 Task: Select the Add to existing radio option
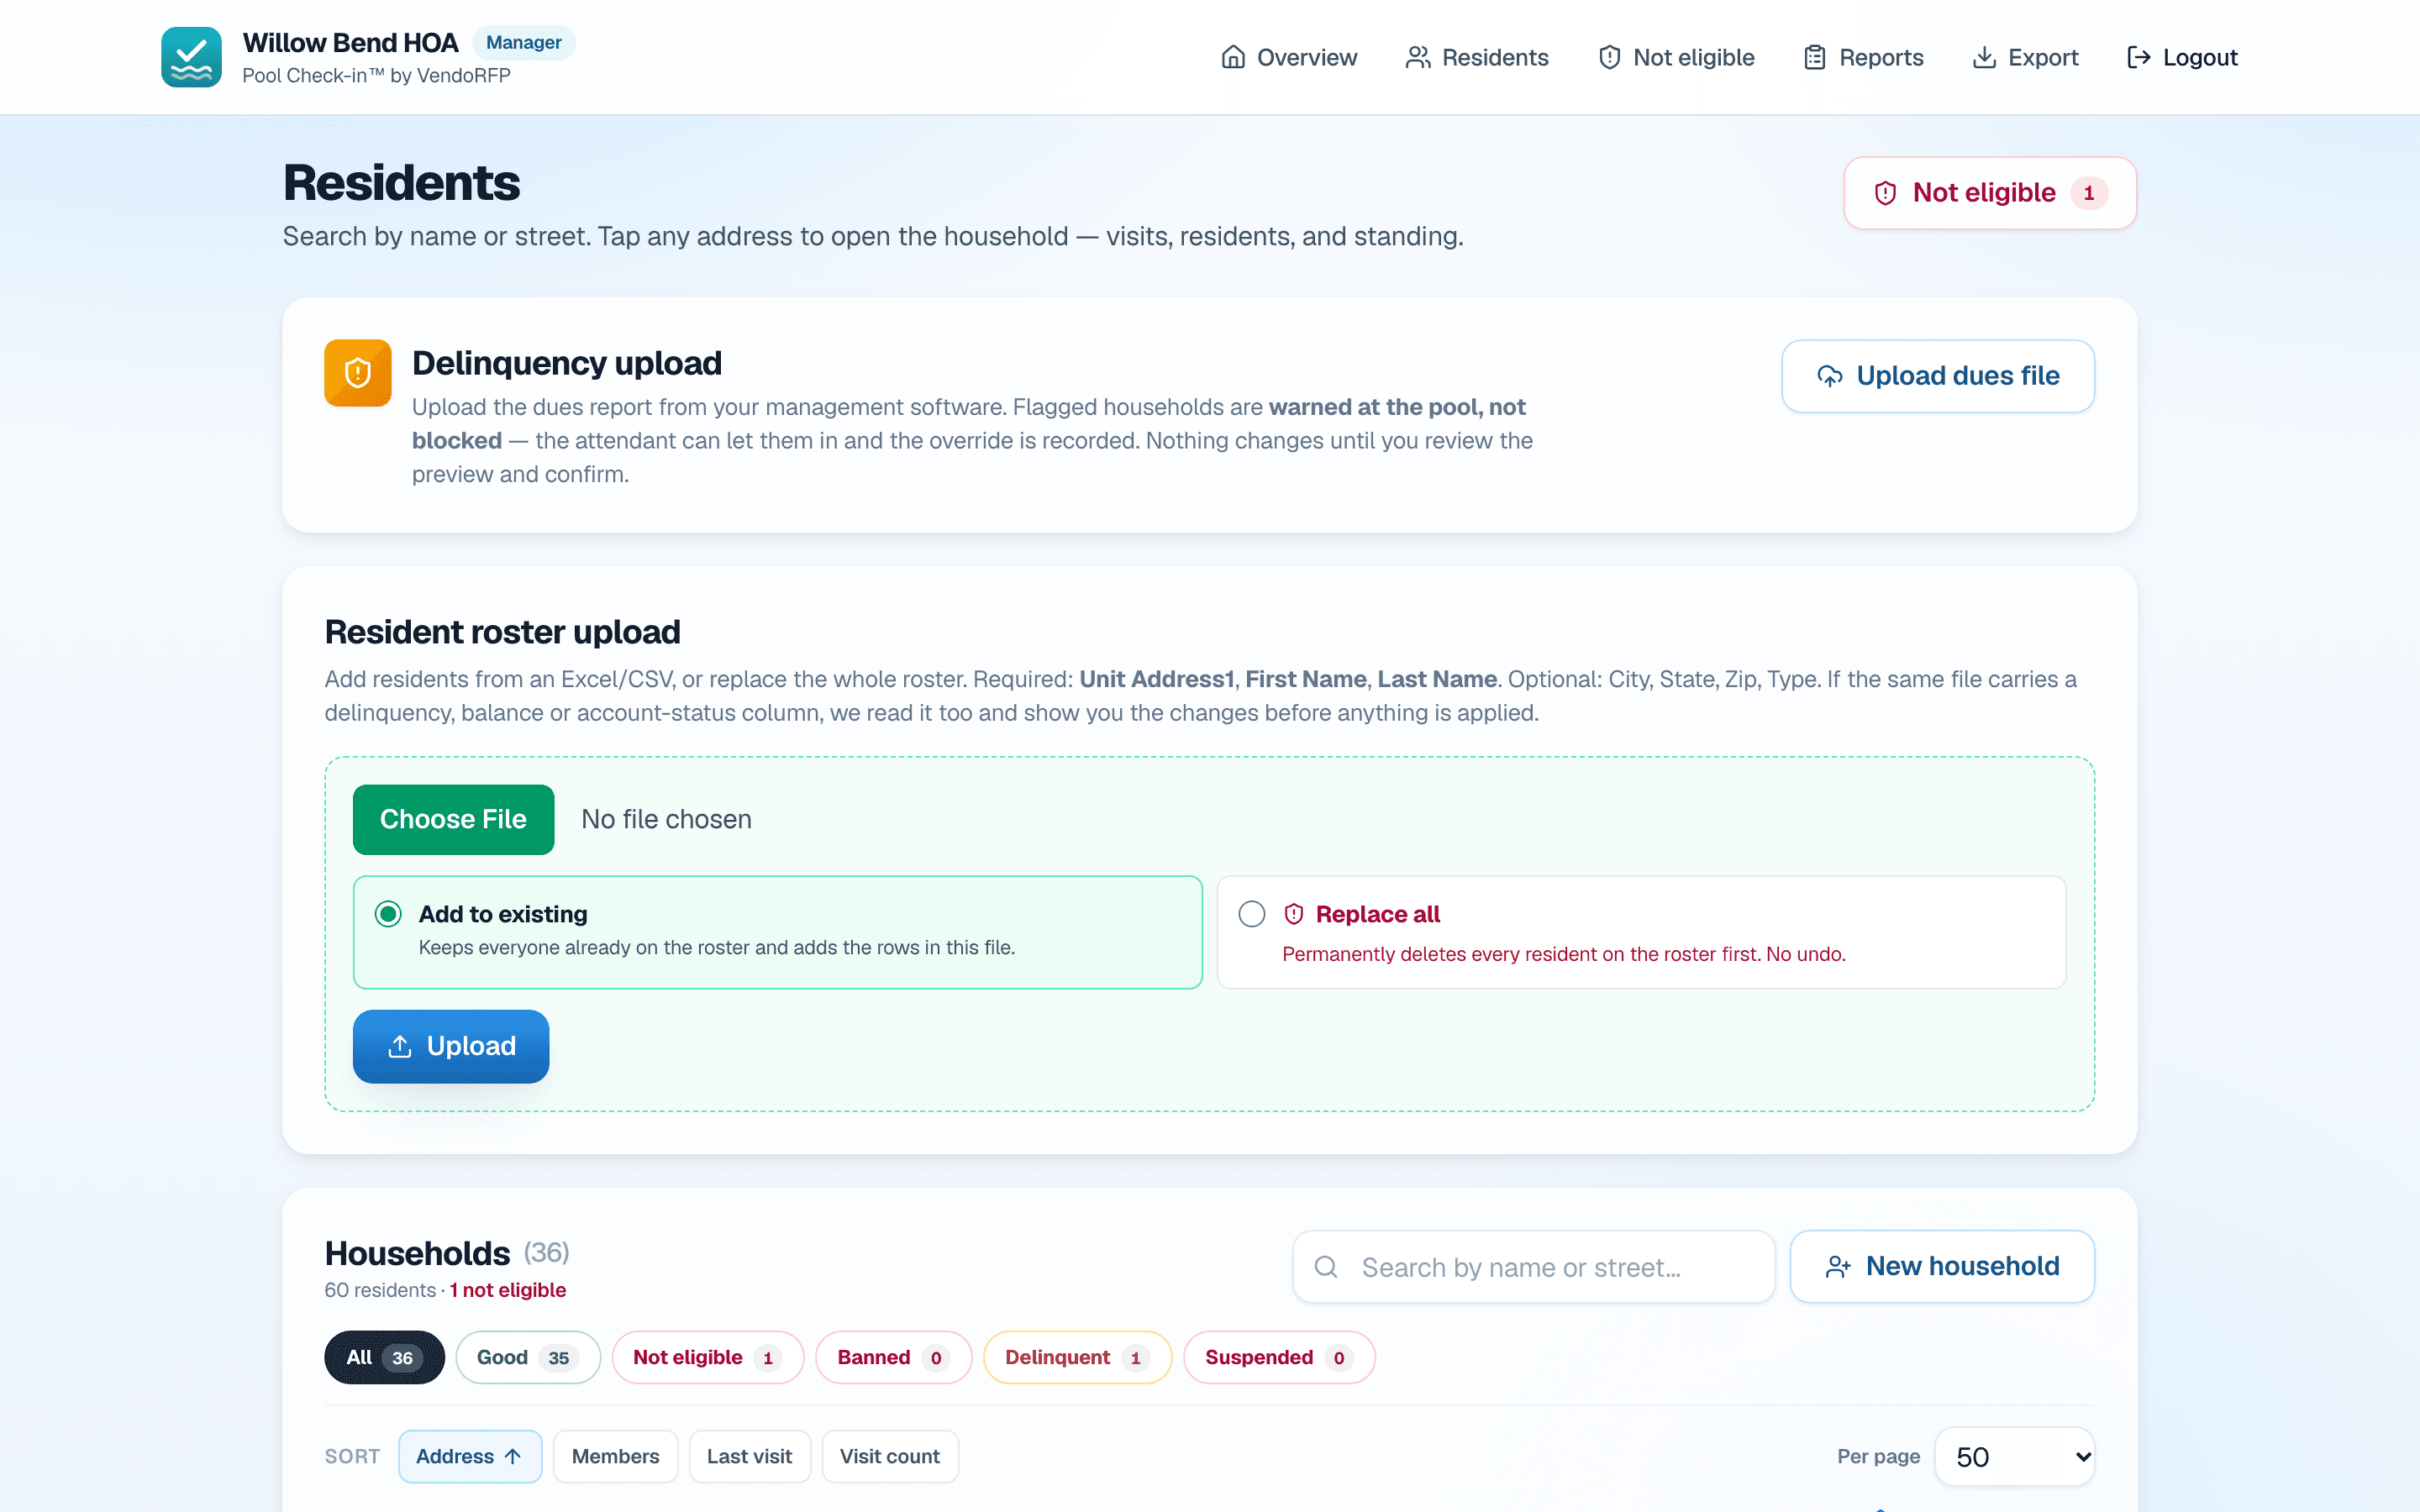pyautogui.click(x=388, y=914)
